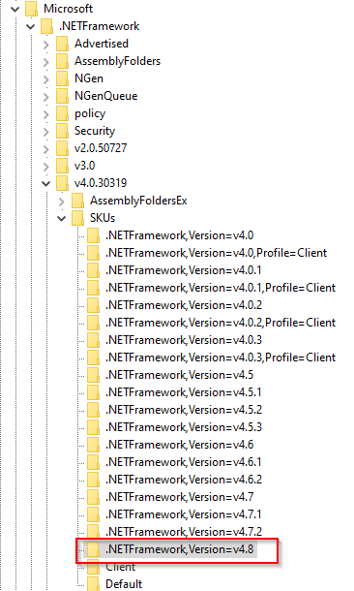Expand the AssemblyFoldersEx key arrow
Viewport: 354px width, 591px height.
62,202
